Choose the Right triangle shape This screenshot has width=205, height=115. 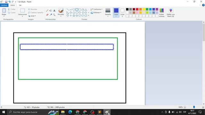tap(68, 12)
